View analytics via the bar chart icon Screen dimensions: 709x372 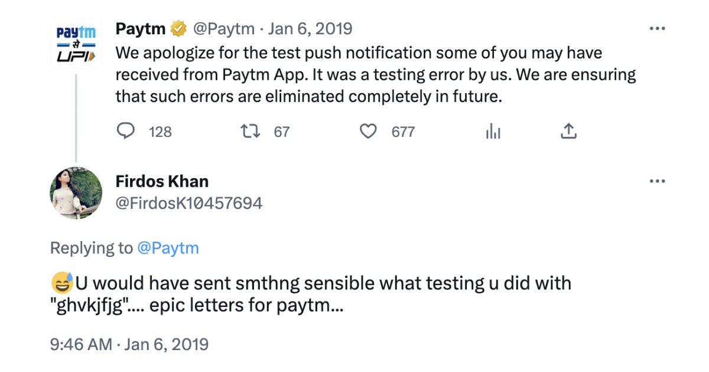pyautogui.click(x=493, y=131)
